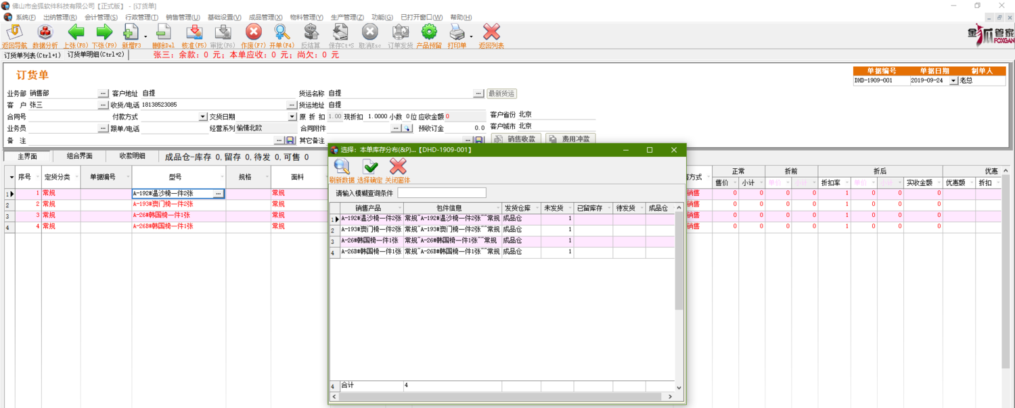The height and width of the screenshot is (408, 1015).
Task: Open the 交货日期 date dropdown
Action: (x=292, y=117)
